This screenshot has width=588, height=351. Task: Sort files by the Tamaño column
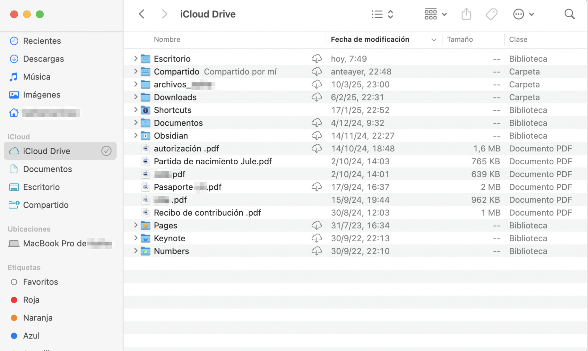point(460,39)
